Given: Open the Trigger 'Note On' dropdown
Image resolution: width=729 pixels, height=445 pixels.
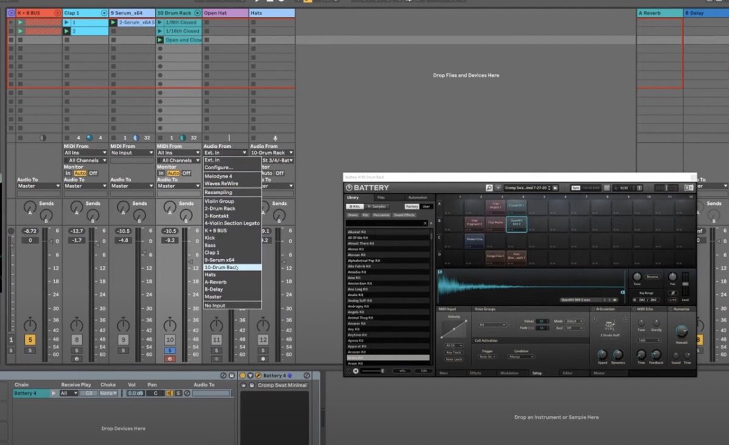Looking at the screenshot, I should [x=487, y=356].
